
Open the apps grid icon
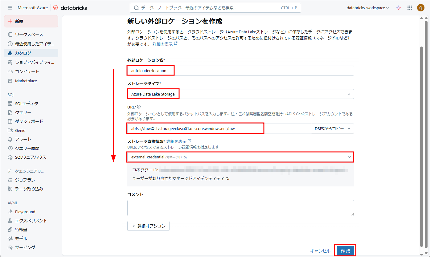pos(410,8)
